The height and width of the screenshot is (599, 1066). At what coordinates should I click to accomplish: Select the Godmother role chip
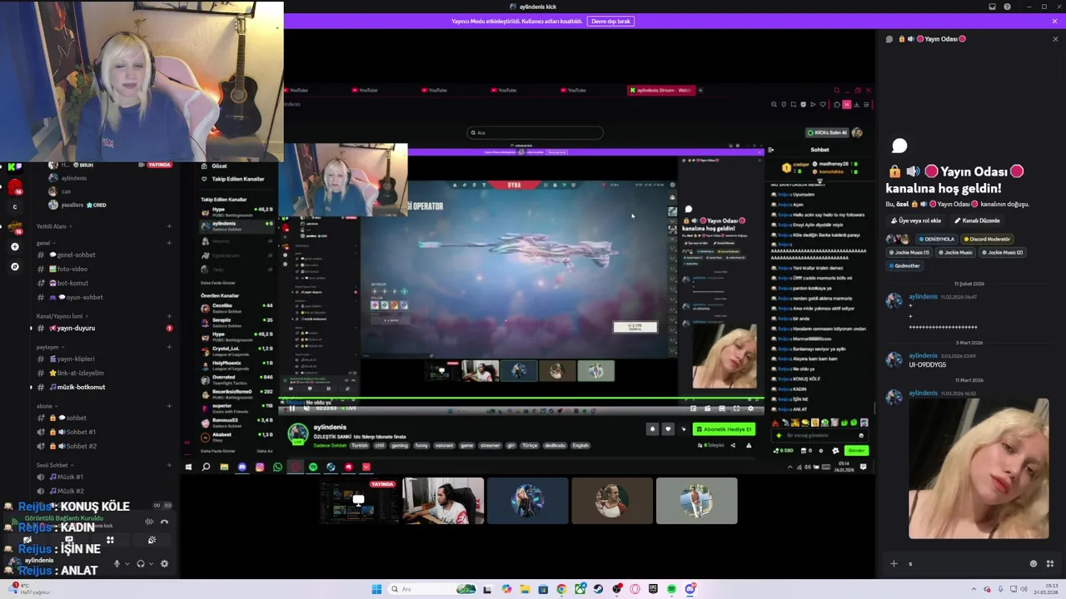tap(905, 265)
